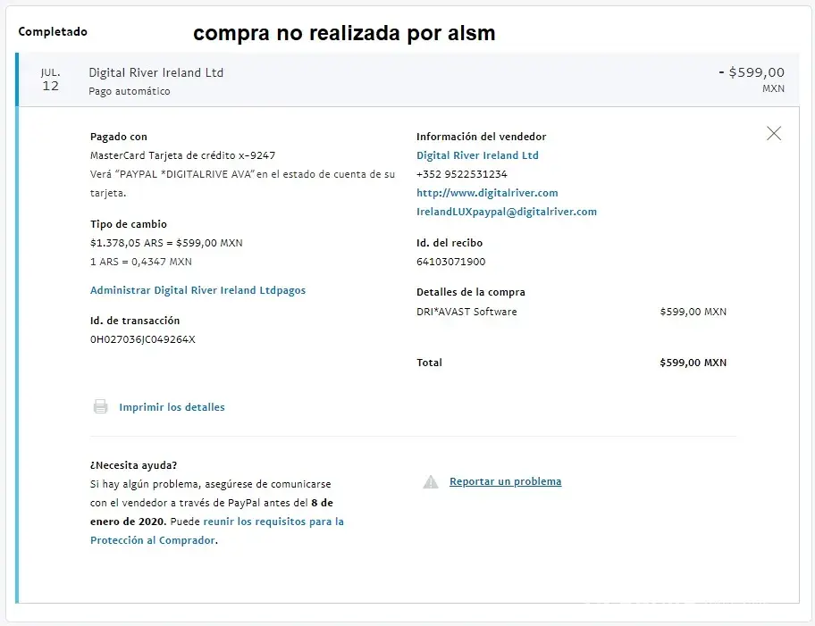Select receipt ID 64103071900
The width and height of the screenshot is (815, 626).
[x=450, y=262]
